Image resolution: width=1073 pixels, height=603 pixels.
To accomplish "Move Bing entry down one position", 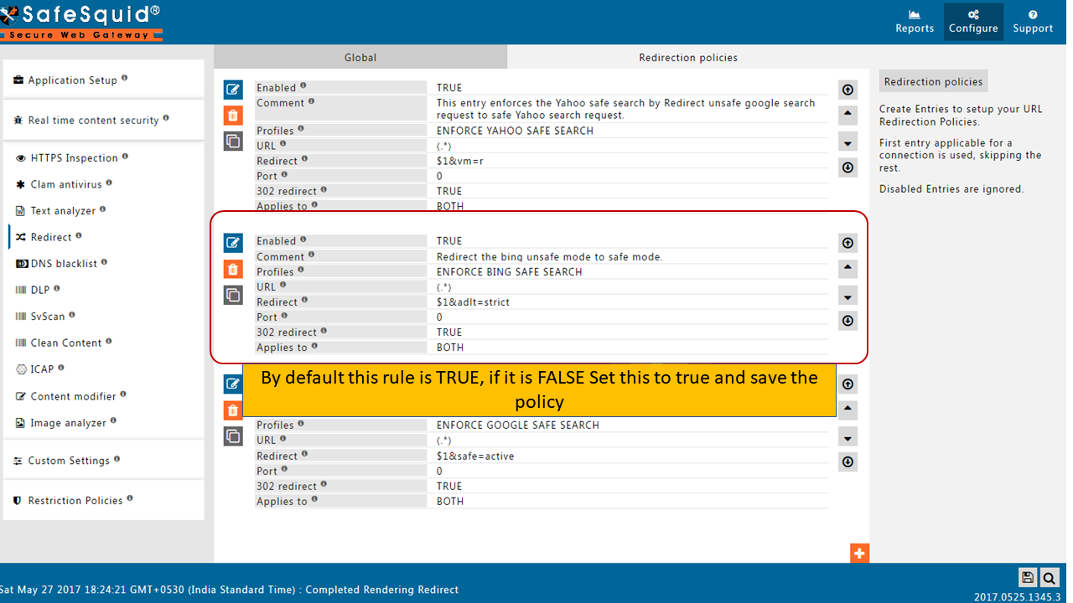I will coord(848,295).
